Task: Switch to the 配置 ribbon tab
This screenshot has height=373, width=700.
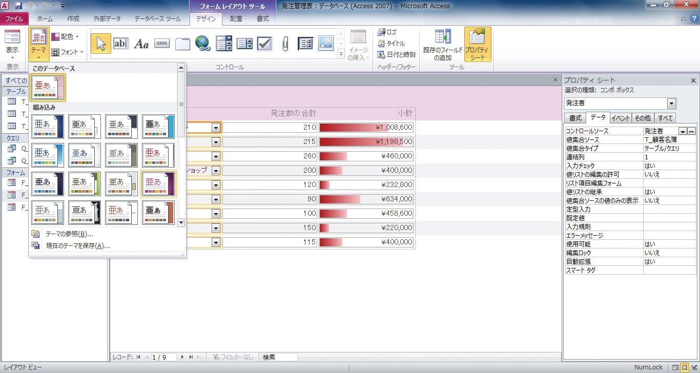Action: (236, 19)
